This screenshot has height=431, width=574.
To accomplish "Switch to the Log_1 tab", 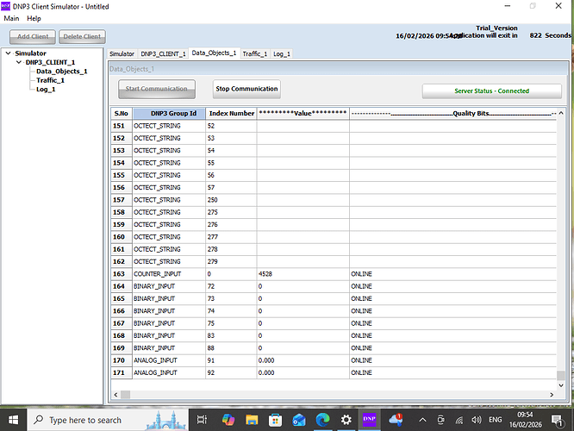I will [282, 53].
